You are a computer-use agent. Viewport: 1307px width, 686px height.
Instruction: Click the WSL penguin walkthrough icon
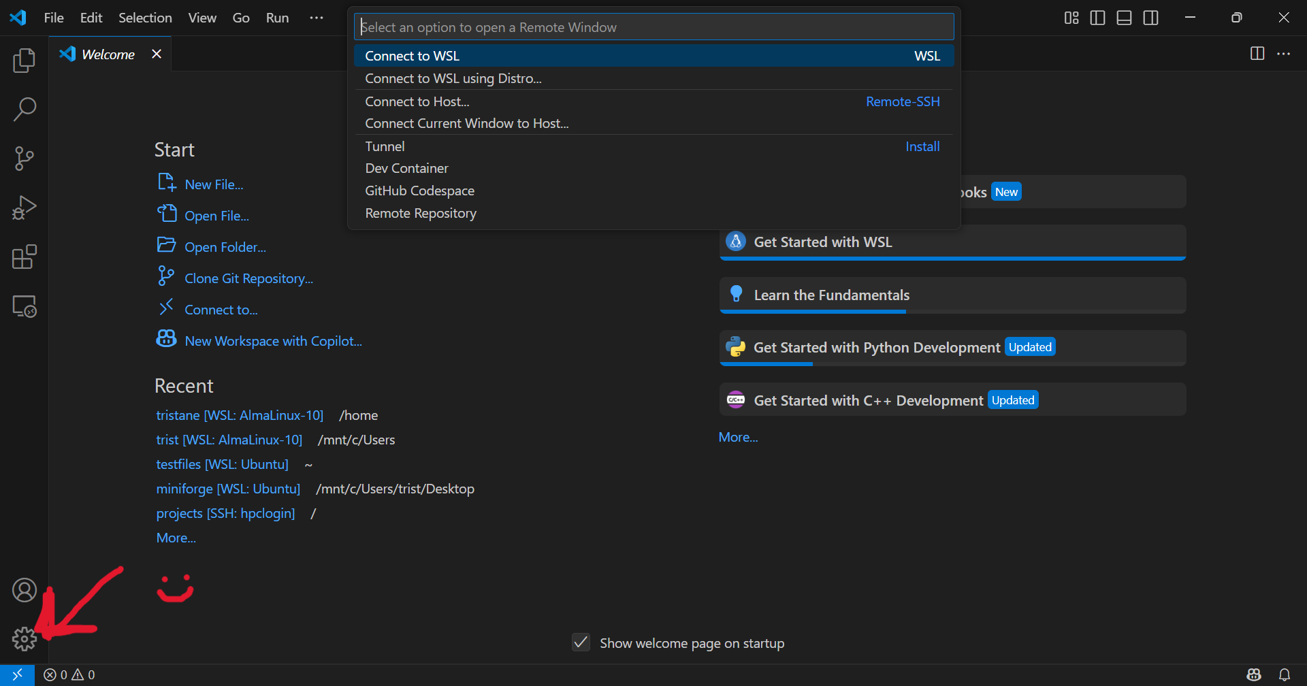tap(736, 241)
